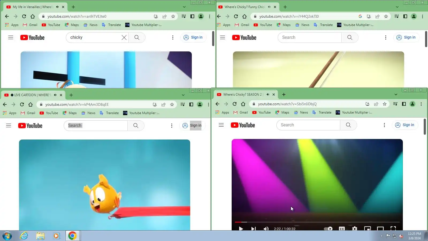Play the Where's Chicky Season 2 video

coord(241,228)
